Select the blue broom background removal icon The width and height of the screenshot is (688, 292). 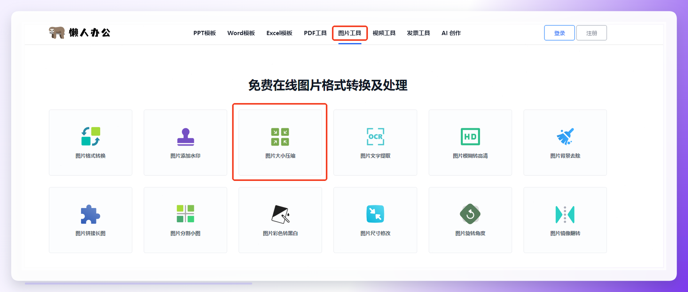click(x=565, y=137)
